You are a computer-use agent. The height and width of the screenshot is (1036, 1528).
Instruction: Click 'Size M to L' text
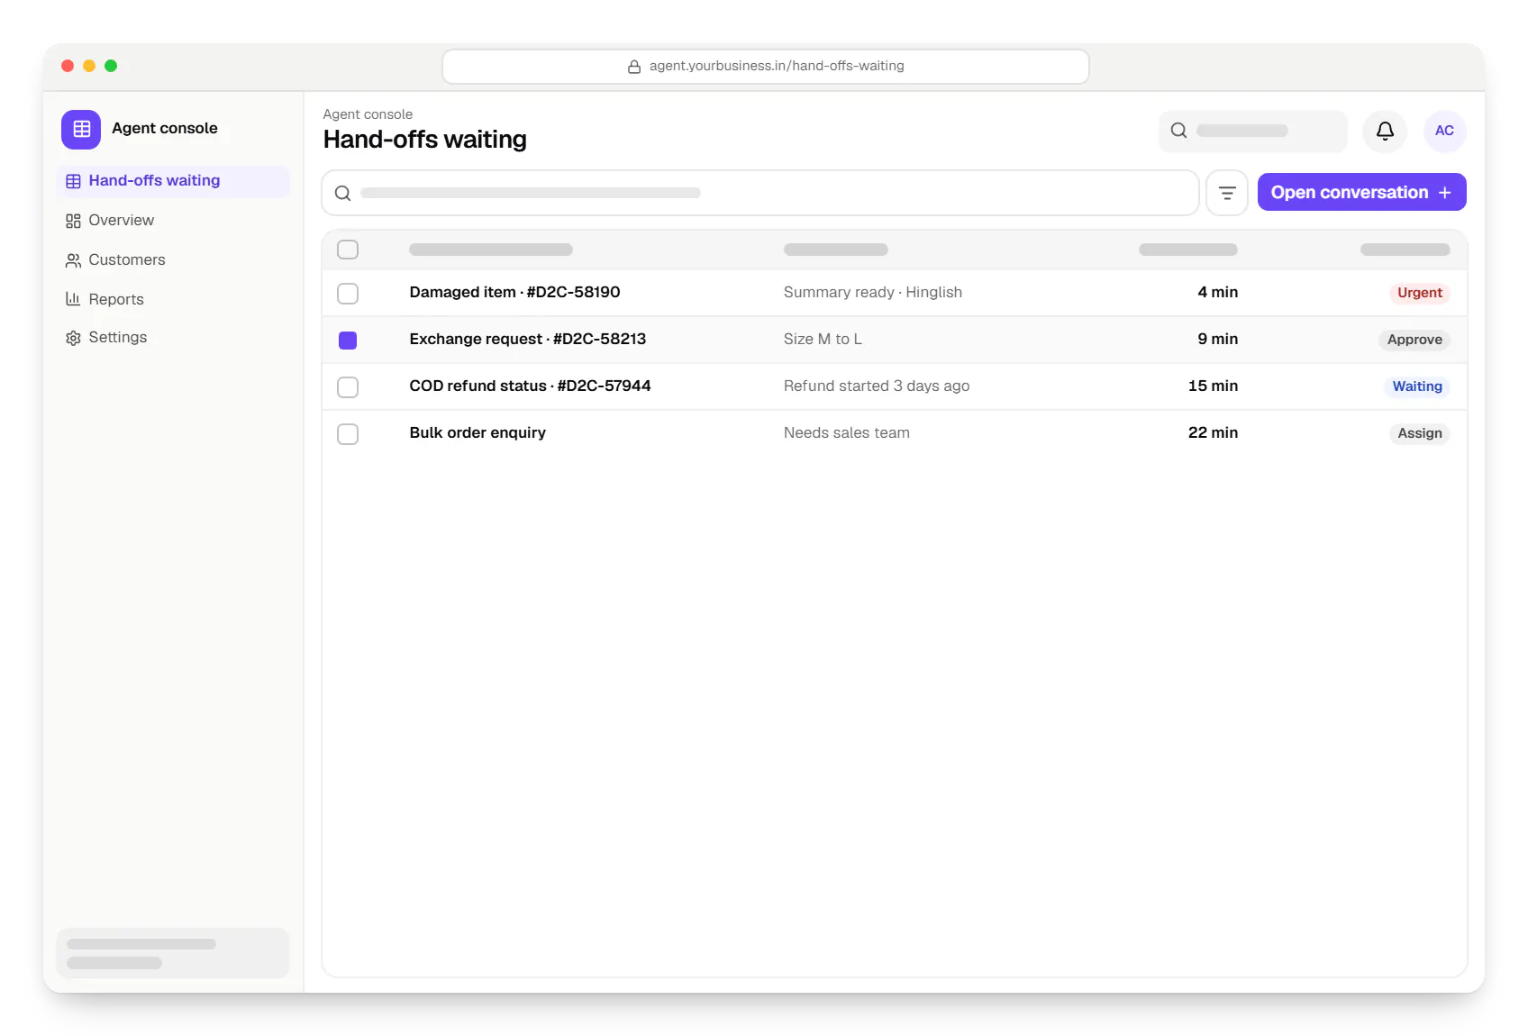(x=823, y=339)
